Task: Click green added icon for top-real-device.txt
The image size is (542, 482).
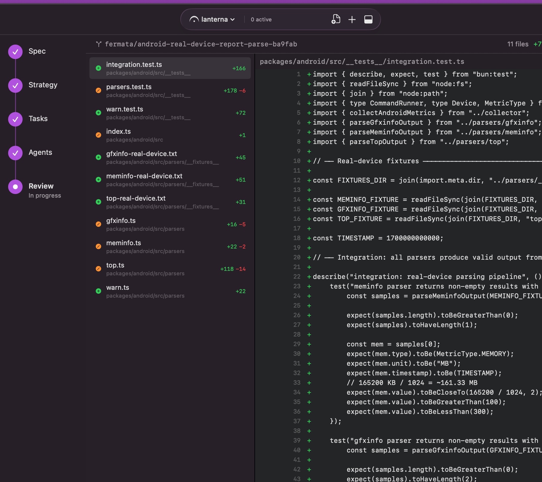Action: tap(98, 202)
